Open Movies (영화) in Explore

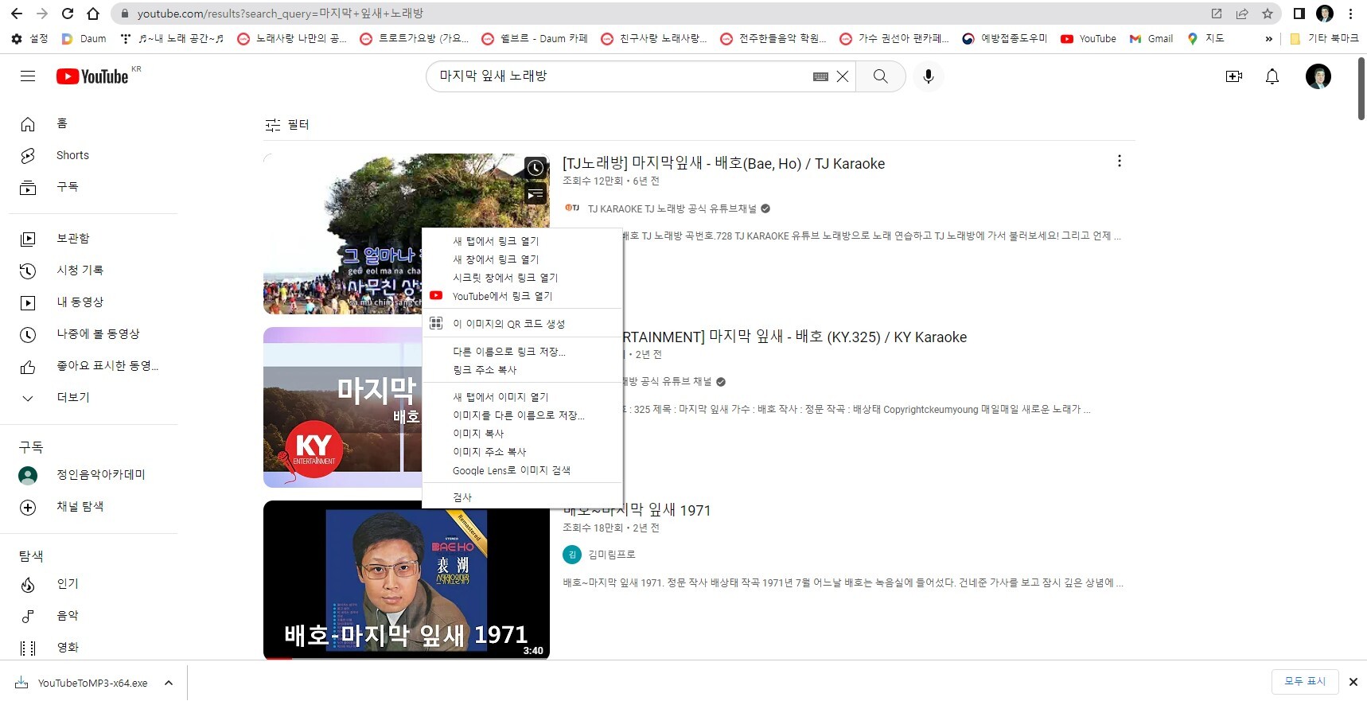tap(93, 648)
